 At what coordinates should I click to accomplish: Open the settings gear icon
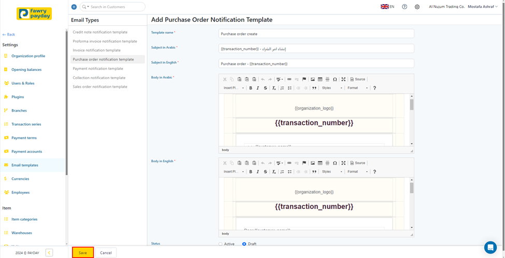pyautogui.click(x=417, y=7)
